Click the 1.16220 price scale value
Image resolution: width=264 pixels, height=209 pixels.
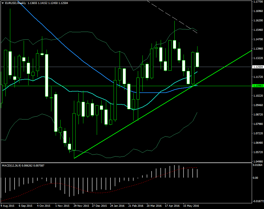258,21
